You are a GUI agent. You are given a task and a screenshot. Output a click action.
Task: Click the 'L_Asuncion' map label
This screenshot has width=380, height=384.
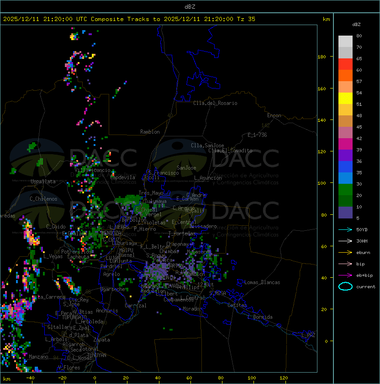(208, 178)
